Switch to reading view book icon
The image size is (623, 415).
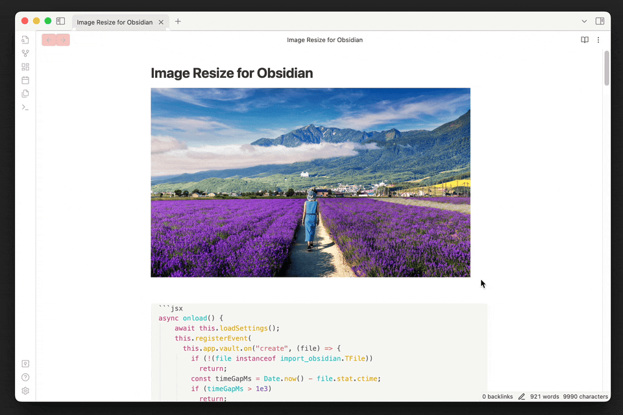(585, 40)
